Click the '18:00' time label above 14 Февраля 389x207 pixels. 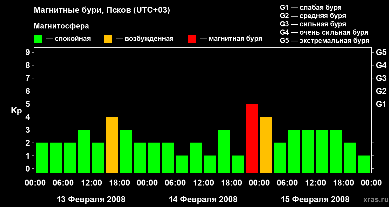click(231, 183)
